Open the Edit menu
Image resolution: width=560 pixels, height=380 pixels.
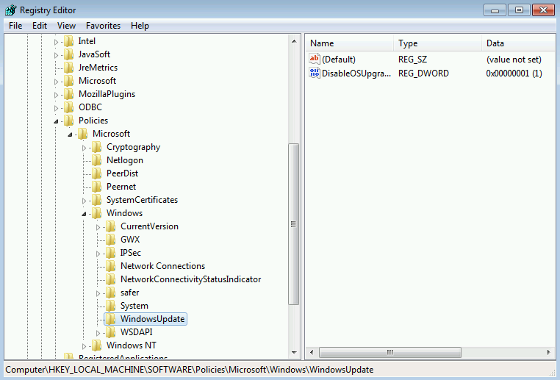(40, 26)
